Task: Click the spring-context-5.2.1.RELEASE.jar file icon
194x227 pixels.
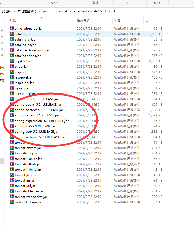Action: coord(12,110)
